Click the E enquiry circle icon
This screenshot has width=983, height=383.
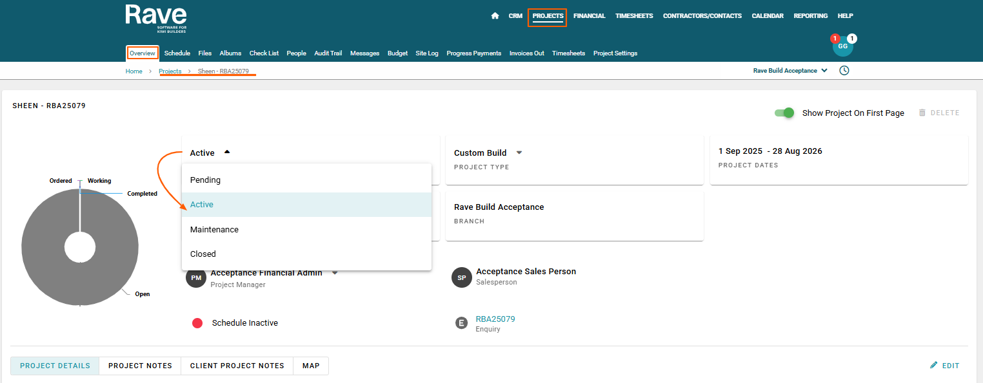coord(461,323)
